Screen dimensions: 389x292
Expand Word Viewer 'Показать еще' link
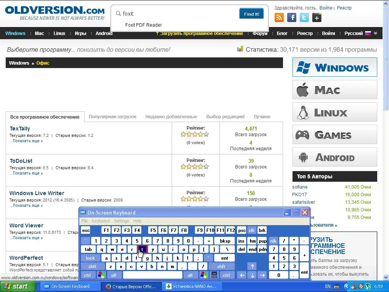coord(26,238)
